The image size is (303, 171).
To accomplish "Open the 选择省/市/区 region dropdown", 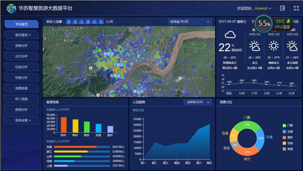I will click(x=190, y=22).
